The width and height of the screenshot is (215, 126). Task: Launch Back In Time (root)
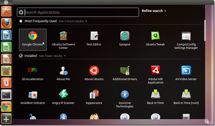[x=186, y=97]
